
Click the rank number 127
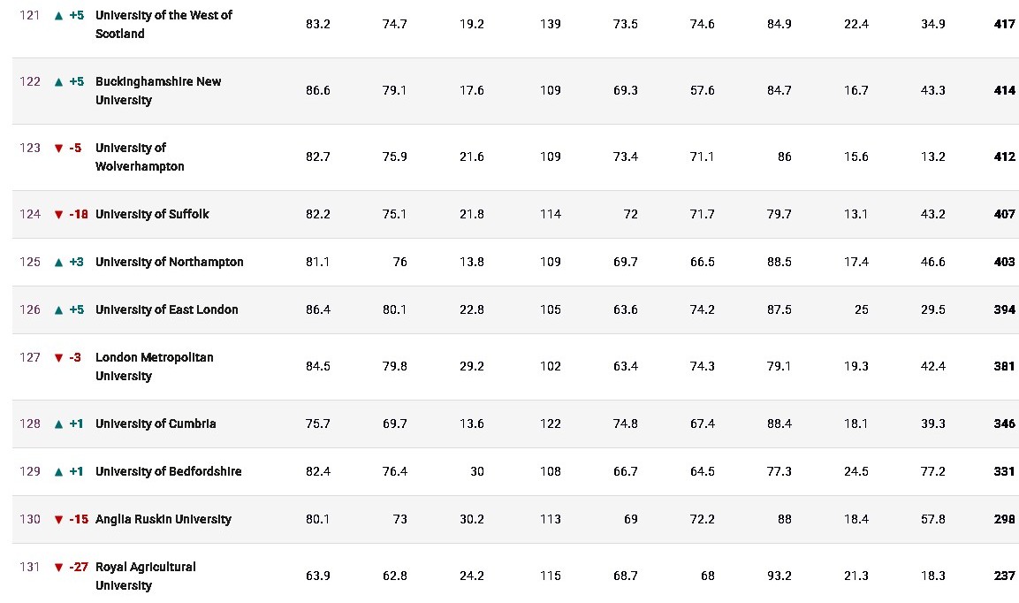coord(30,357)
